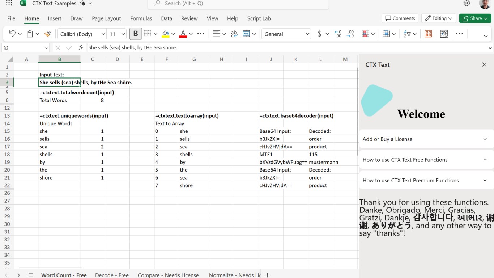Viewport: 494px width, 278px height.
Task: Click the Share button
Action: click(x=475, y=18)
